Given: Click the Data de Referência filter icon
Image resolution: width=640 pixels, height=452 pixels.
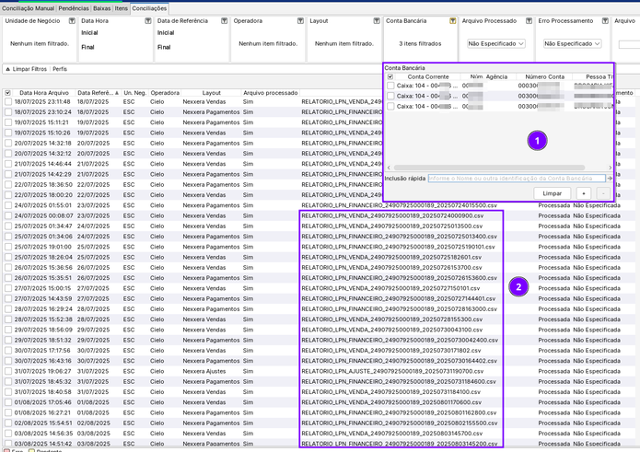Looking at the screenshot, I should 224,20.
